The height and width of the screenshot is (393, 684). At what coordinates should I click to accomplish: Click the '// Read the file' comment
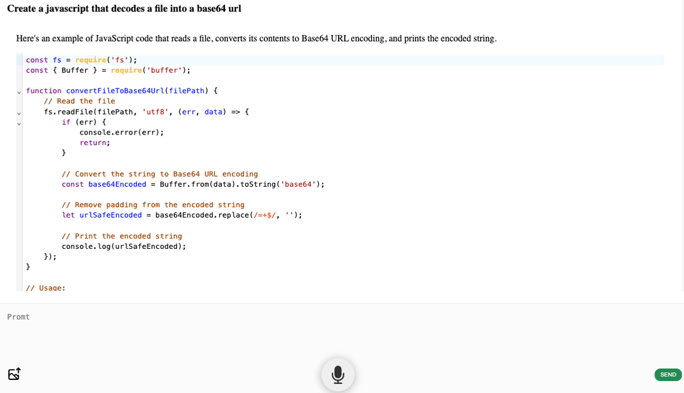point(79,101)
